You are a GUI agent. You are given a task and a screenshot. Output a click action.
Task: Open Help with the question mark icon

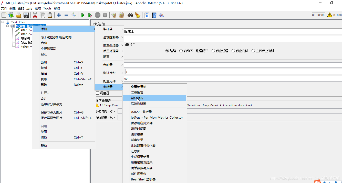coord(154,15)
